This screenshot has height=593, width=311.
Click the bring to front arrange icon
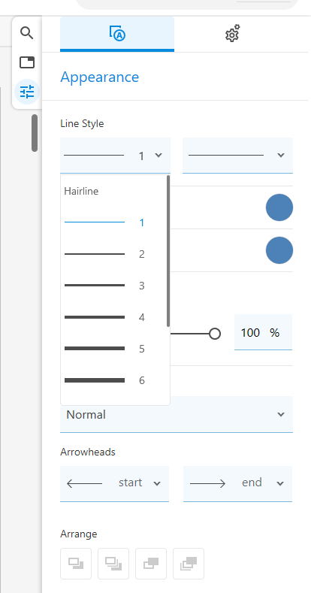pos(113,564)
